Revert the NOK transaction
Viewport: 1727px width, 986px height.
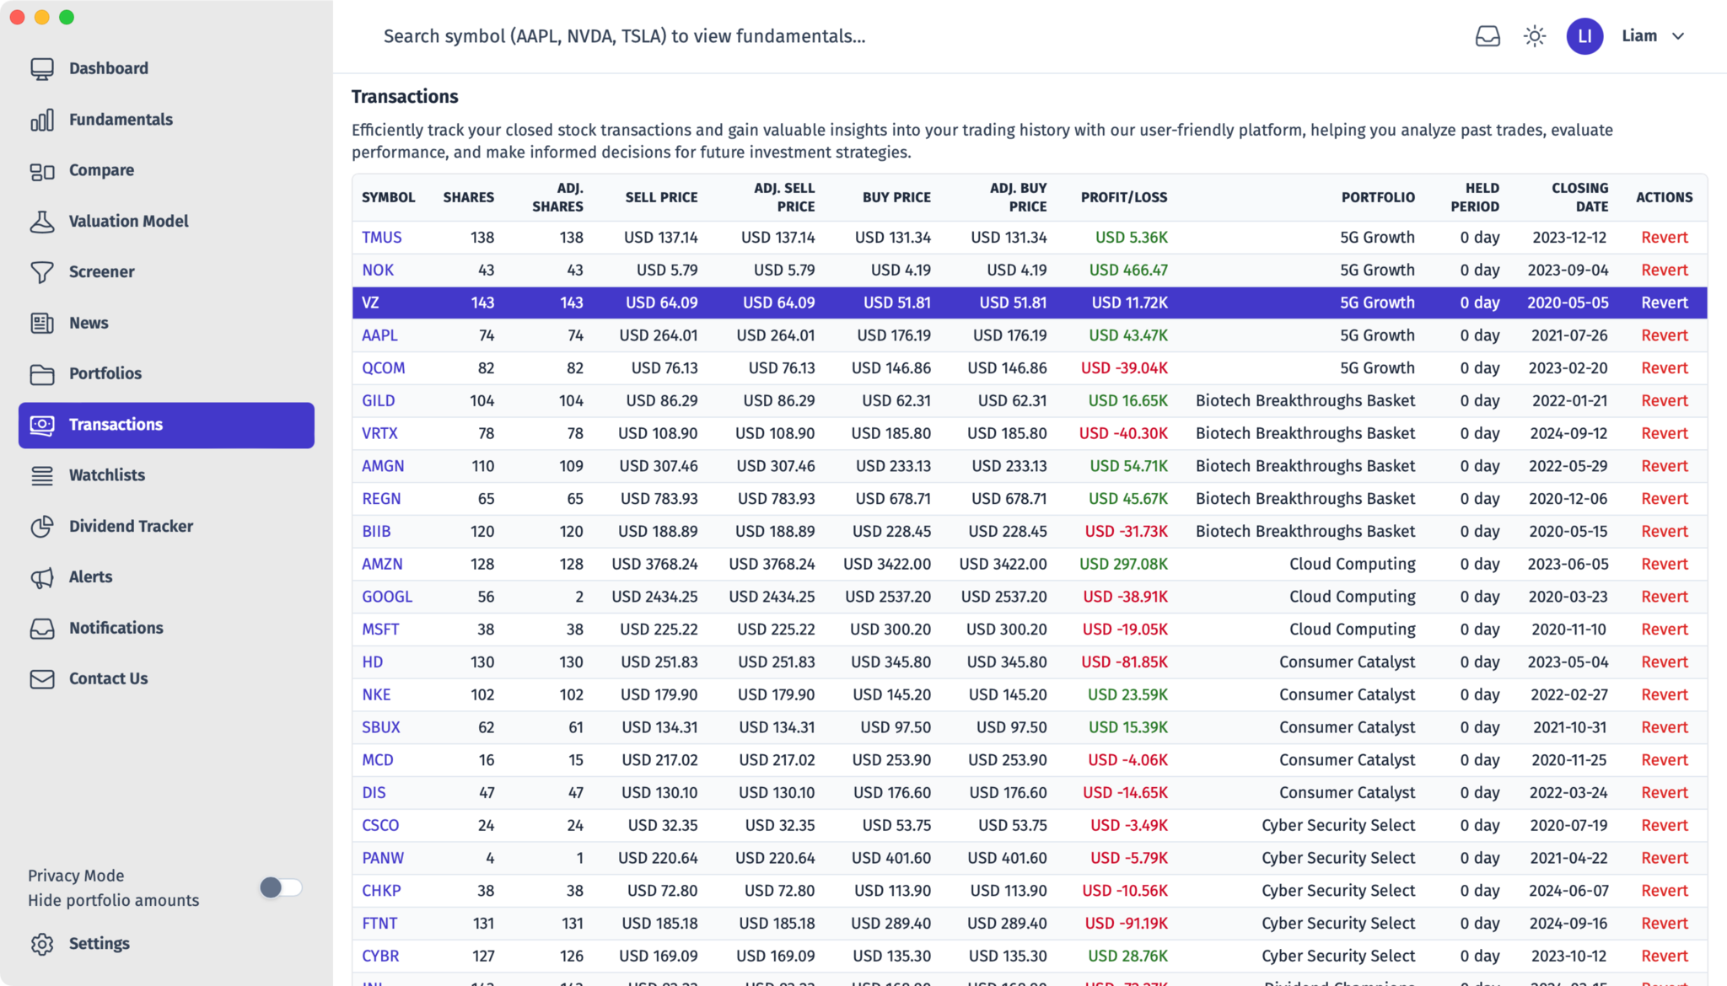tap(1665, 271)
